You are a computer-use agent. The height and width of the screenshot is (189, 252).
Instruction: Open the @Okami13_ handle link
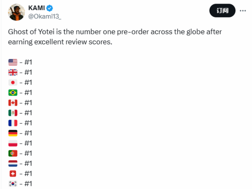point(45,16)
